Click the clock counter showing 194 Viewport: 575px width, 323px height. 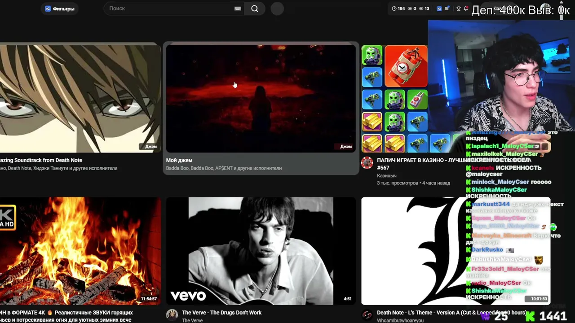tap(398, 9)
